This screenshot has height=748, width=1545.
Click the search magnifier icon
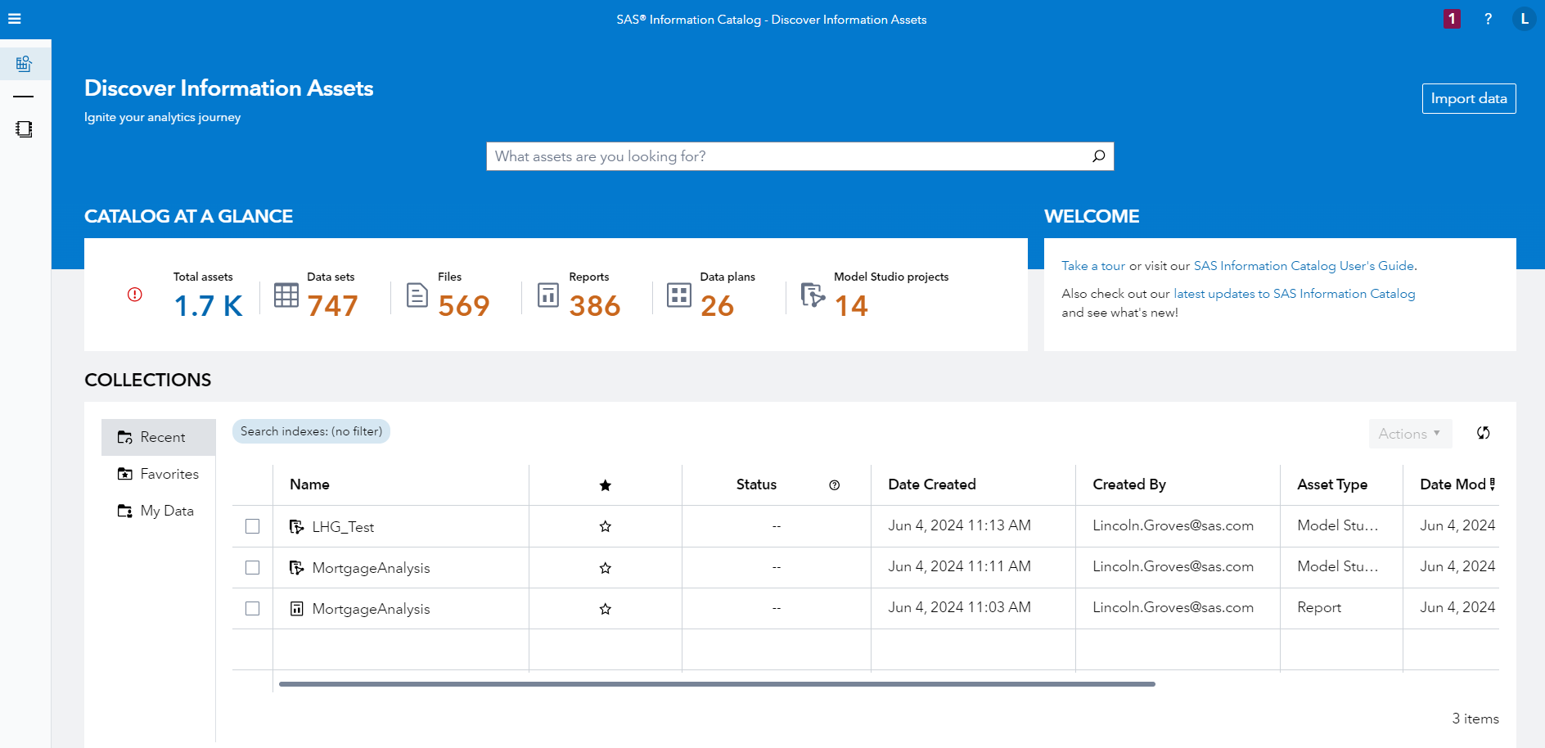(1097, 155)
